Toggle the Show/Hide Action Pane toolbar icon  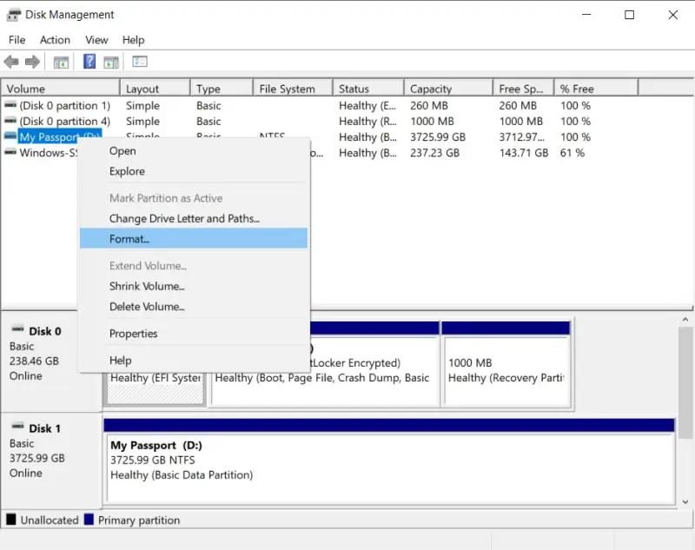pyautogui.click(x=111, y=61)
